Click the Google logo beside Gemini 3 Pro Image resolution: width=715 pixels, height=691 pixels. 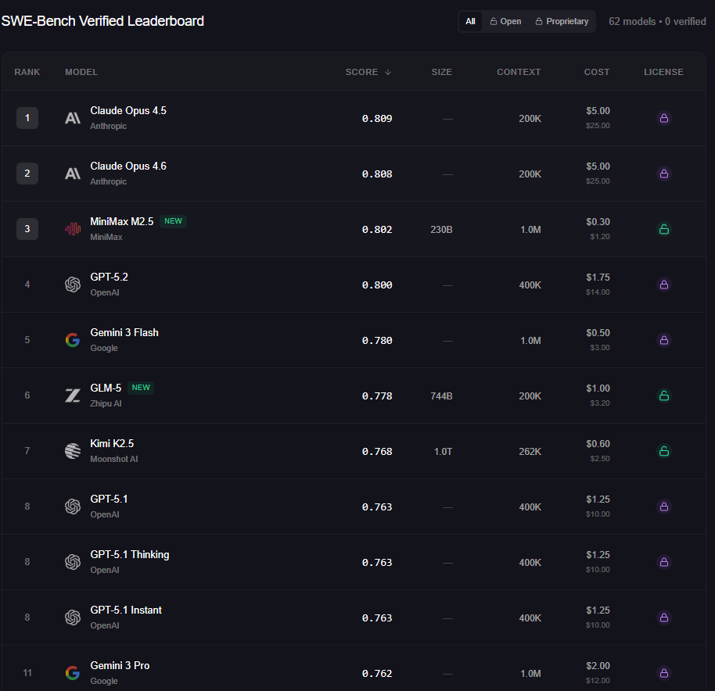coord(72,673)
